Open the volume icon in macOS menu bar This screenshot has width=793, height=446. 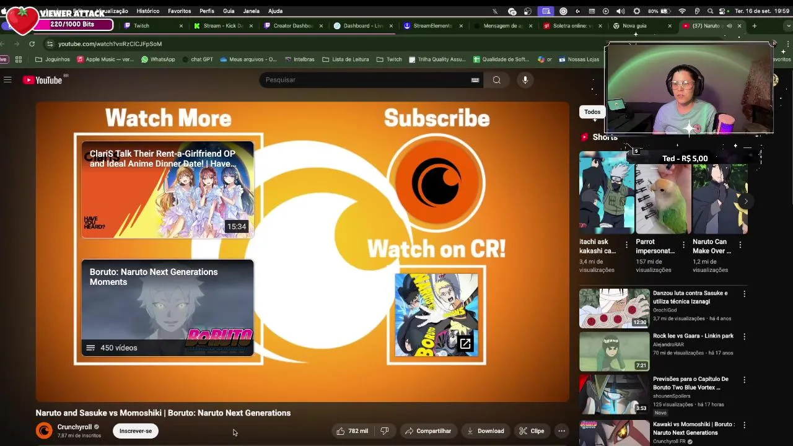620,11
